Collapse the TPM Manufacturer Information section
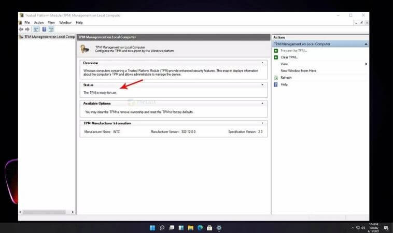This screenshot has height=233, width=393. (x=262, y=123)
